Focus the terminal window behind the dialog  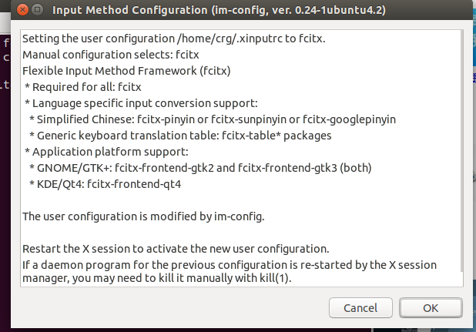pos(5,182)
